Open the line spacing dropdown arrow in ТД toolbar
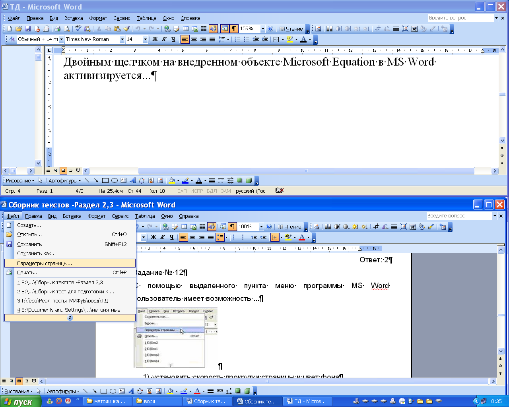The width and height of the screenshot is (509, 407). (228, 39)
